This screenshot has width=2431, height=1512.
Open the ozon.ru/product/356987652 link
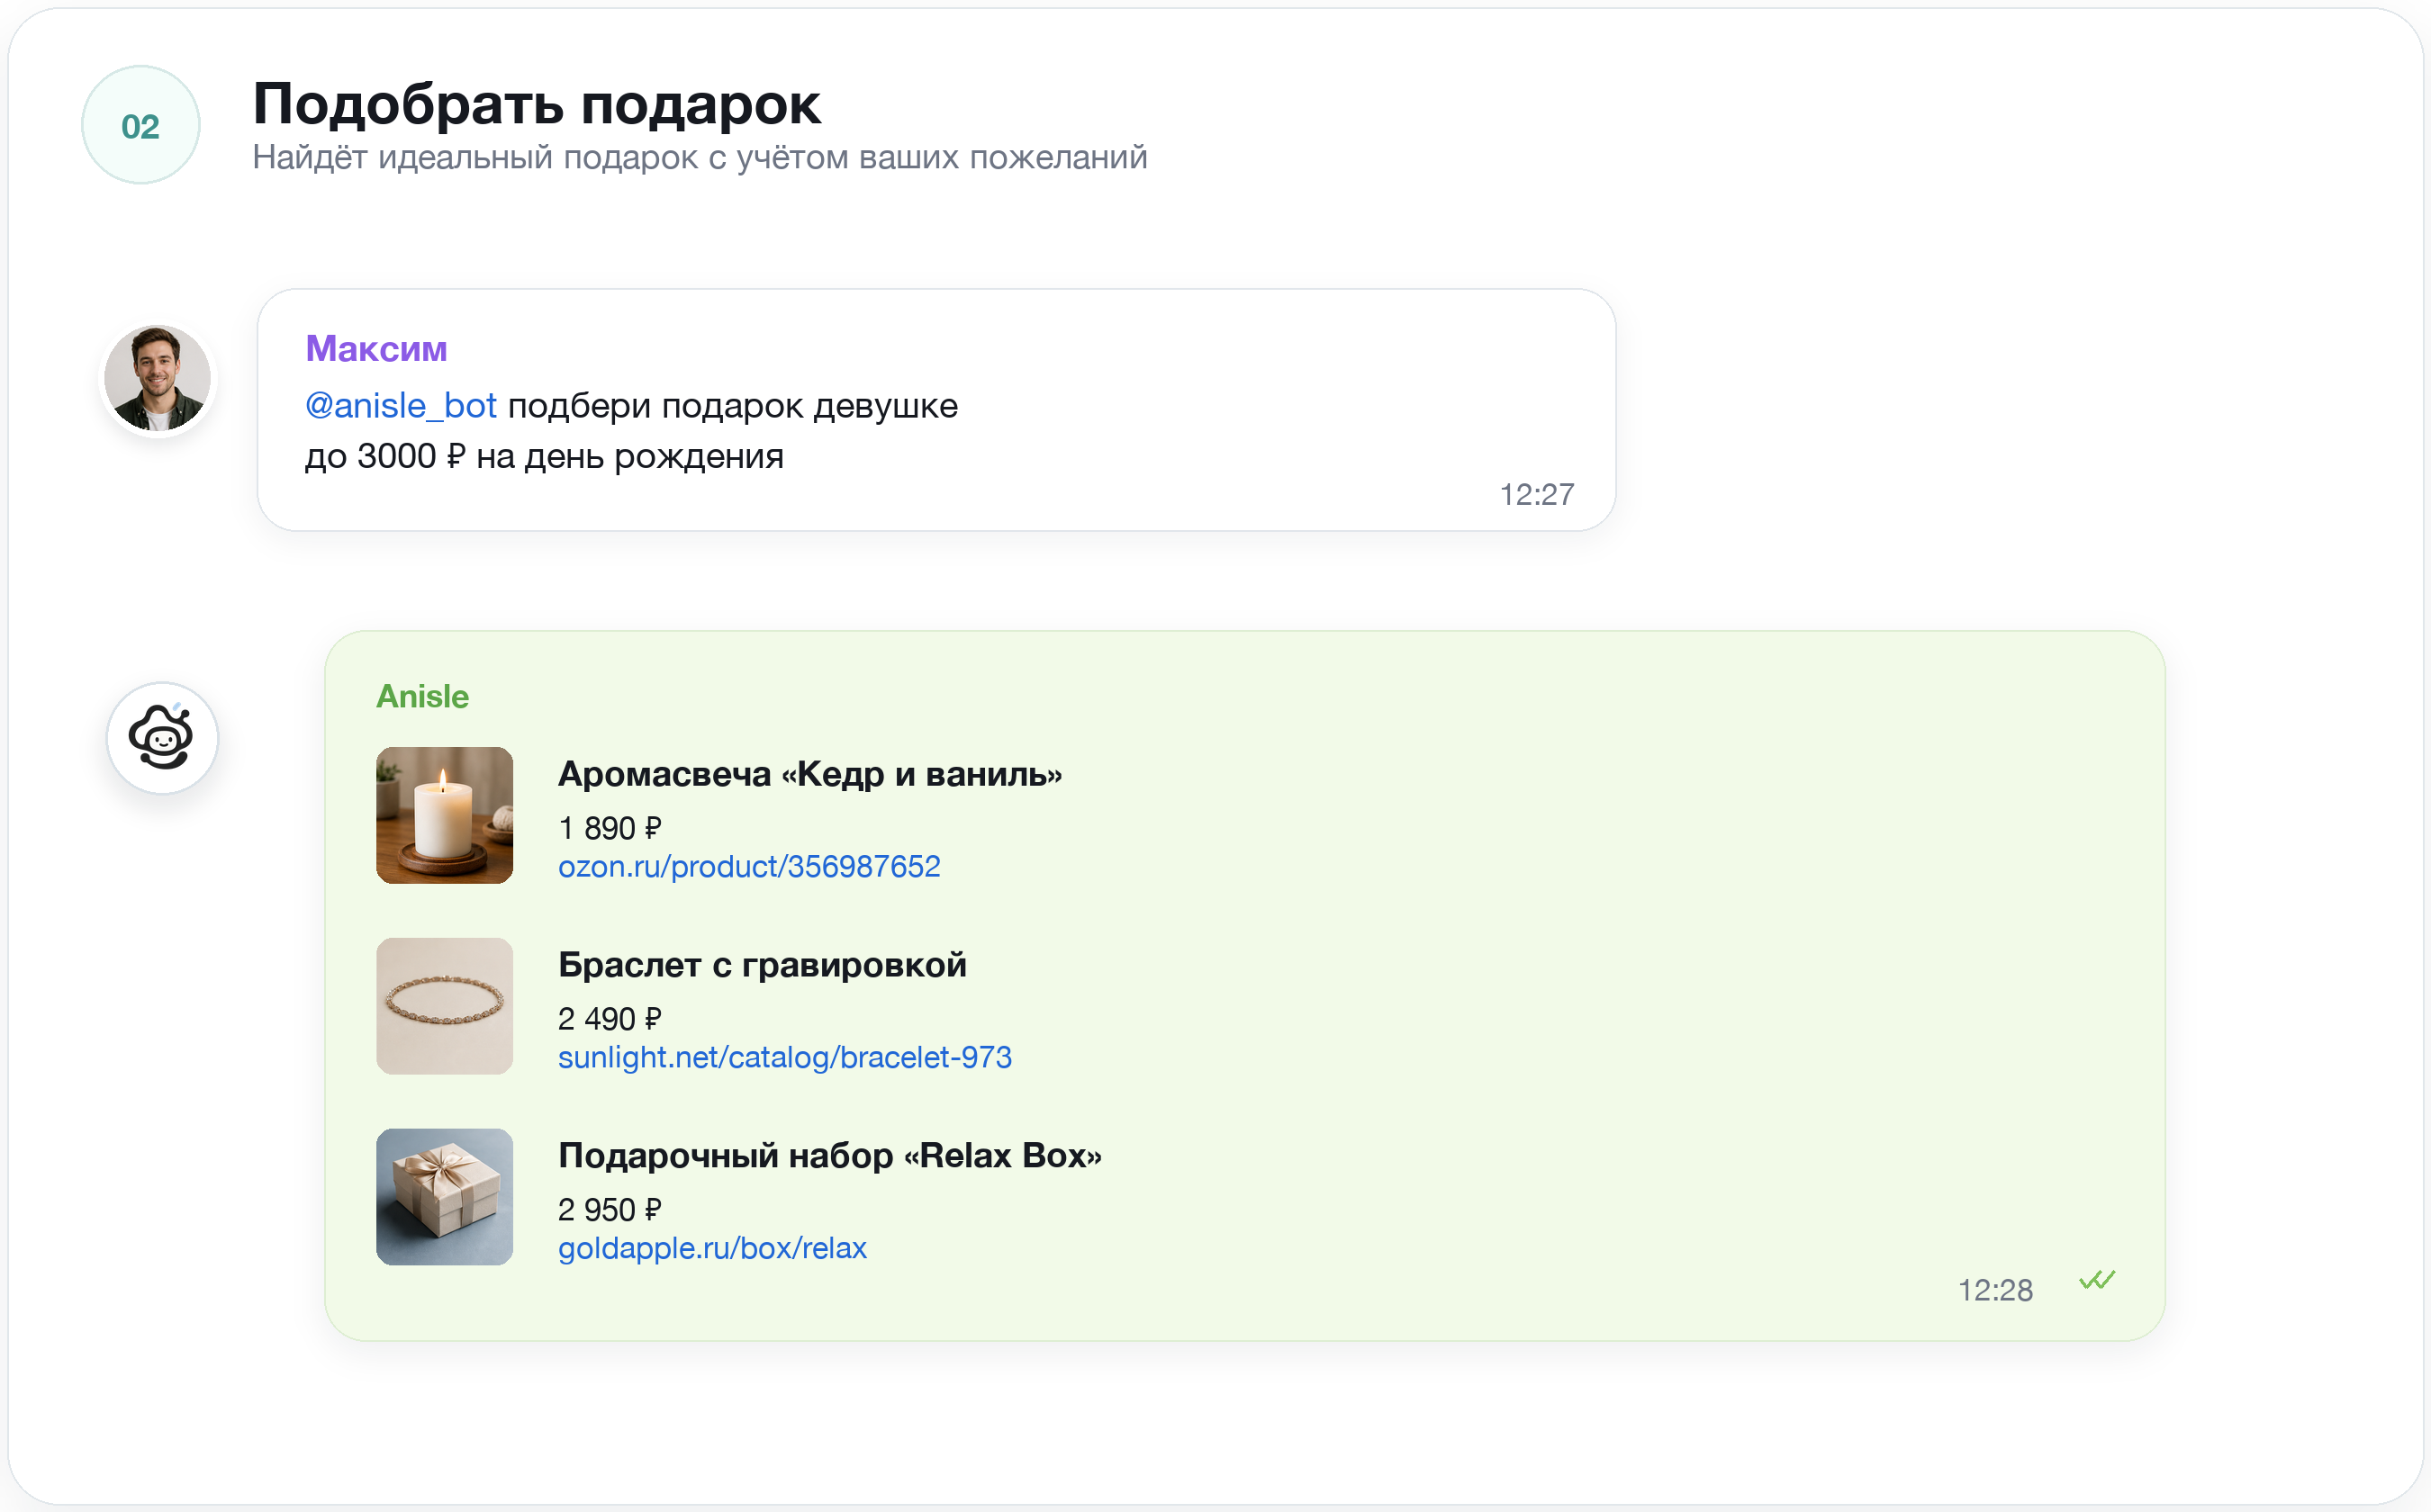tap(749, 866)
